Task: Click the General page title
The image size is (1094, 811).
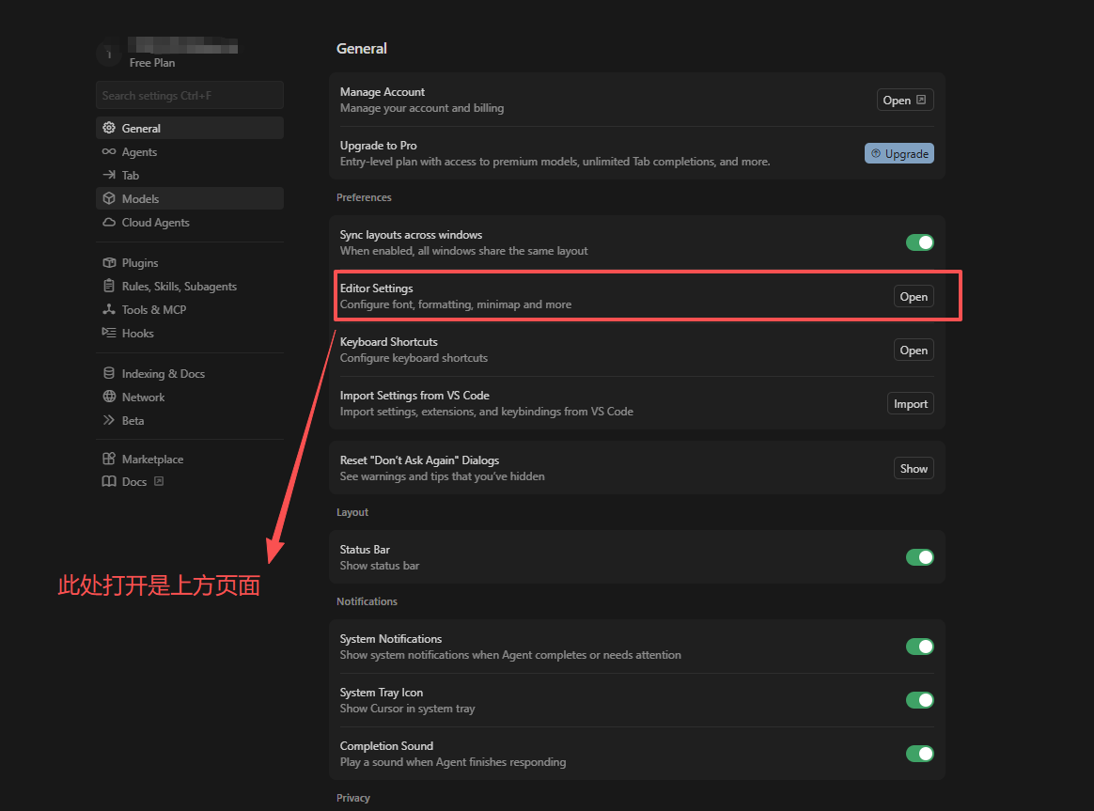Action: pos(362,48)
